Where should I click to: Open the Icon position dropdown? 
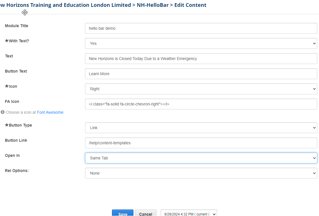[x=201, y=89]
